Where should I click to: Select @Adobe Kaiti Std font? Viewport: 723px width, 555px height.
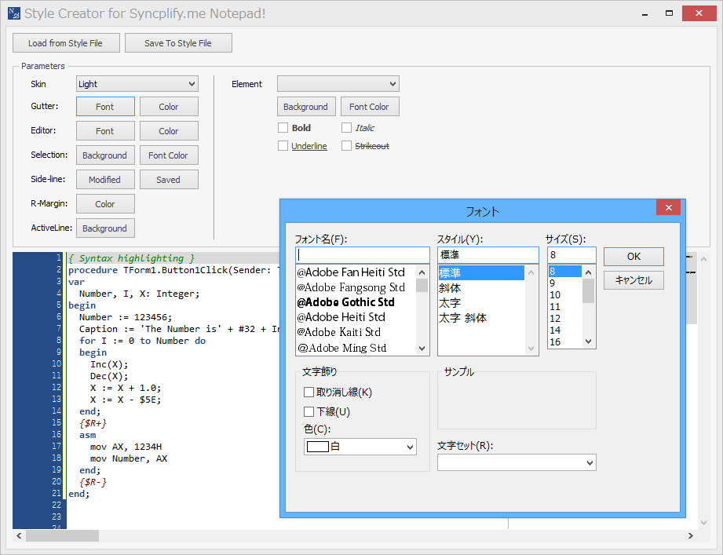(339, 332)
